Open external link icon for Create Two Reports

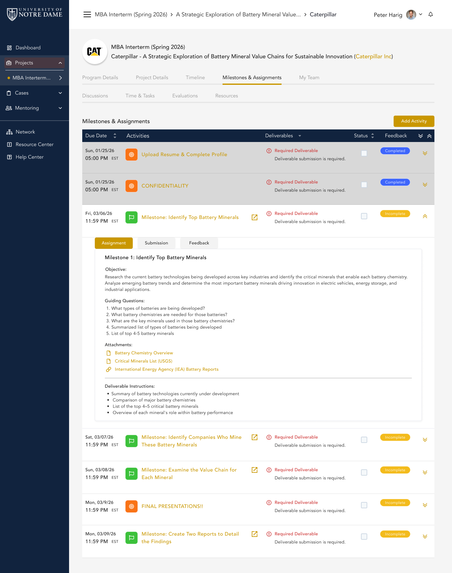[255, 534]
